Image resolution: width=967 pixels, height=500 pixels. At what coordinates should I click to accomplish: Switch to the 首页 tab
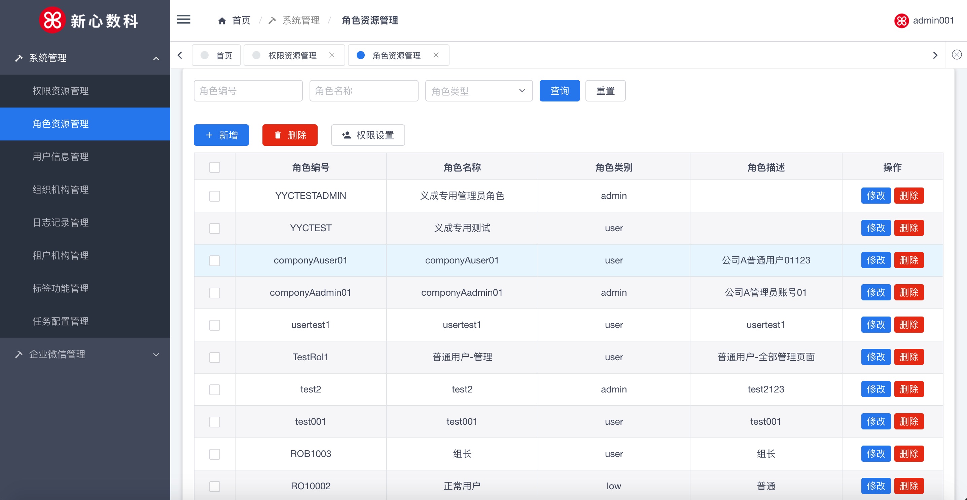click(x=217, y=55)
